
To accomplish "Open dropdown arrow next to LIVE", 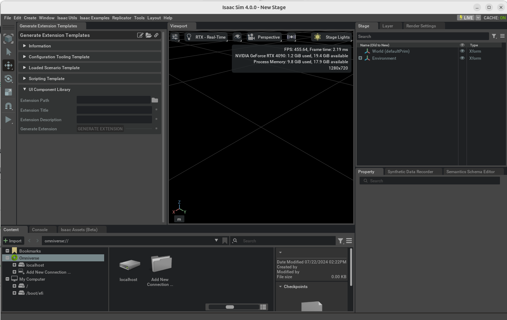I will (478, 18).
